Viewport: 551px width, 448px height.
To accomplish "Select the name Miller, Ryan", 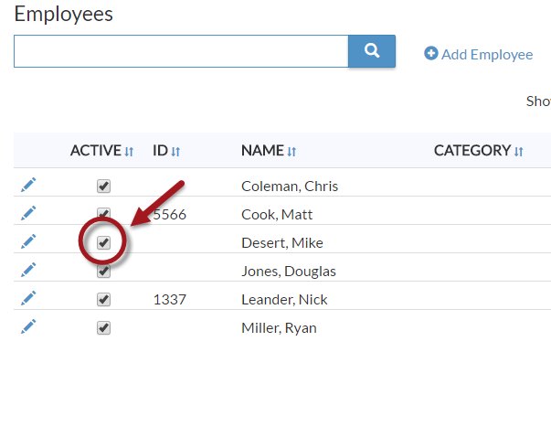I will click(x=279, y=328).
